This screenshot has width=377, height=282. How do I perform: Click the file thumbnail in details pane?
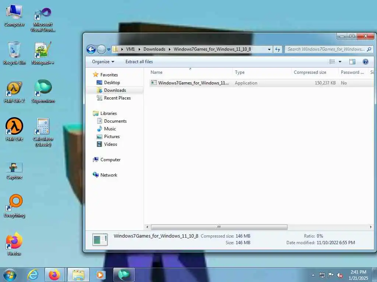[100, 239]
